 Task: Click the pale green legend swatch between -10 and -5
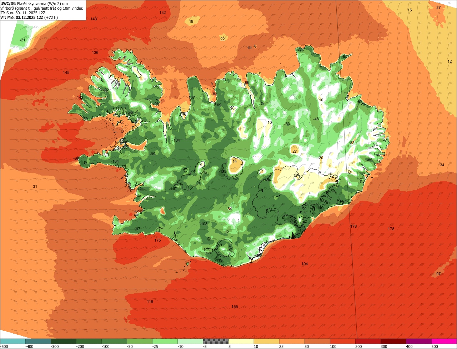(x=190, y=341)
